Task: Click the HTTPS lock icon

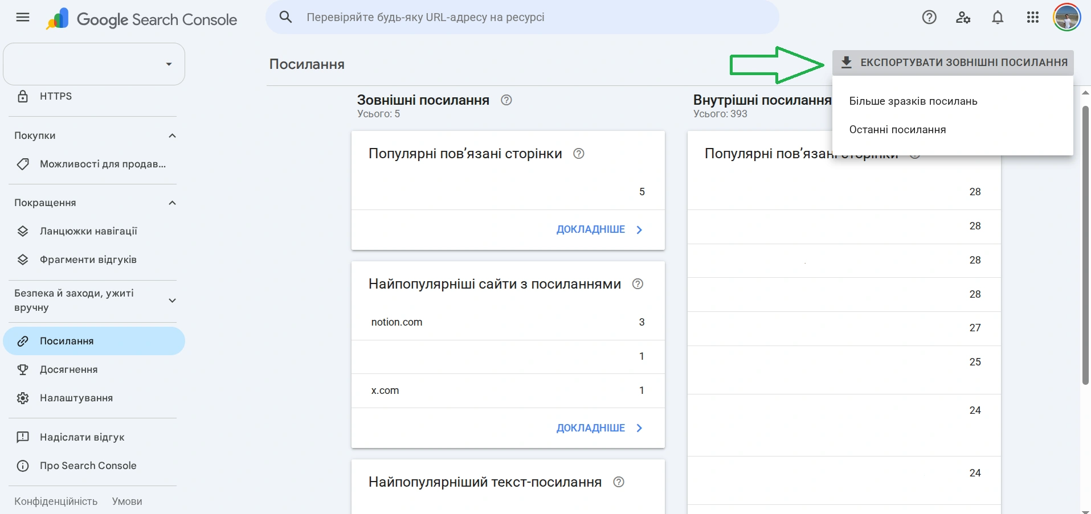Action: 23,96
